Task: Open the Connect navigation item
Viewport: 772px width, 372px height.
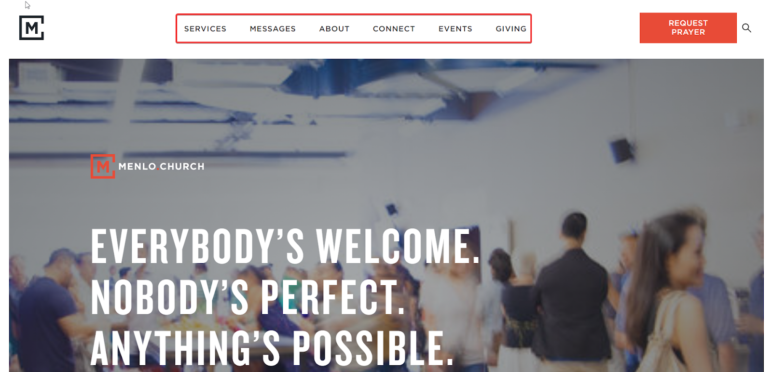Action: click(394, 29)
